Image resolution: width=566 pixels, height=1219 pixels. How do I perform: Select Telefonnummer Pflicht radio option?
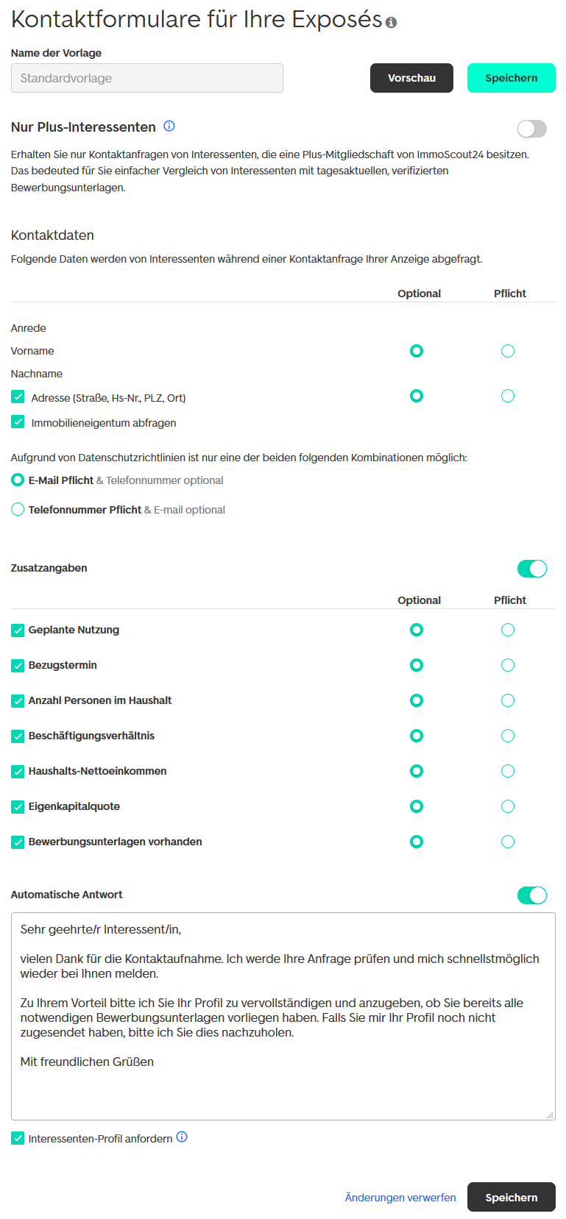click(x=18, y=509)
